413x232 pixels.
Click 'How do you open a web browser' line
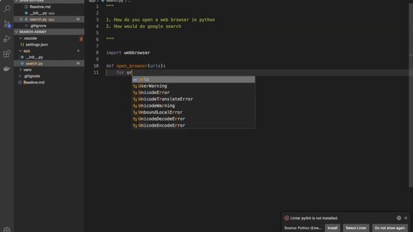pos(161,20)
